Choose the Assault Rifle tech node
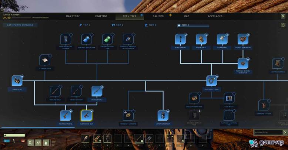This screenshot has width=288, height=150. [97, 91]
